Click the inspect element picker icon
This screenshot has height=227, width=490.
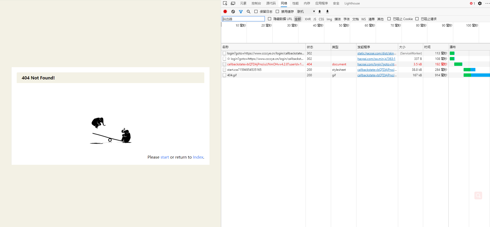pyautogui.click(x=225, y=3)
